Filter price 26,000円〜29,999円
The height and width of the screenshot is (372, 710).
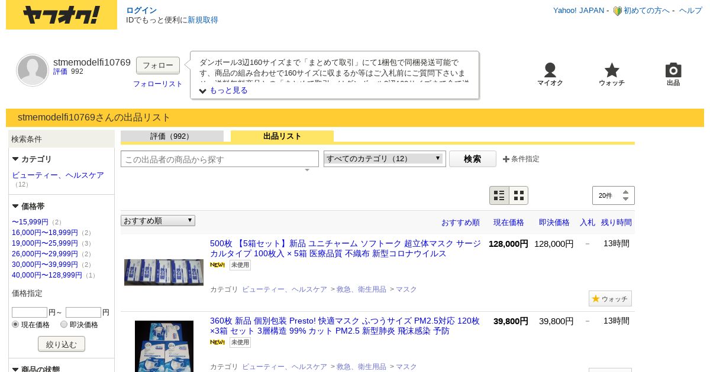click(45, 254)
